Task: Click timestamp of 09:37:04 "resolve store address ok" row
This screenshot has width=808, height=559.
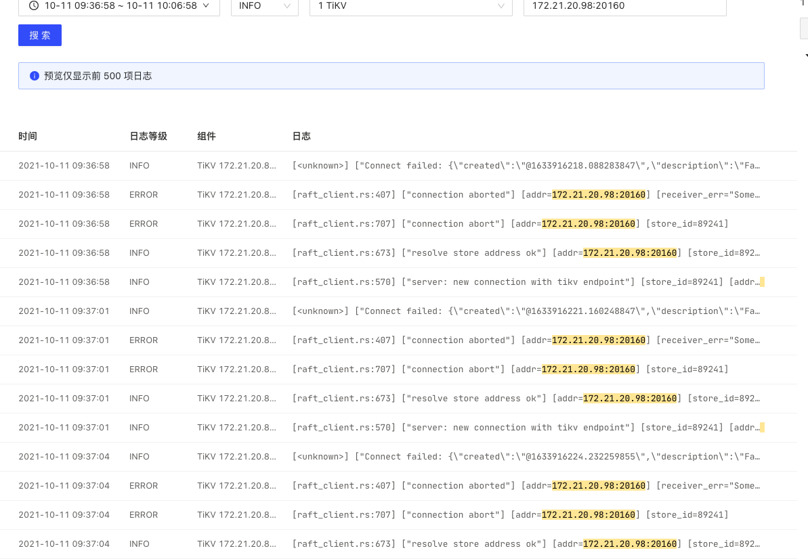Action: pos(64,544)
